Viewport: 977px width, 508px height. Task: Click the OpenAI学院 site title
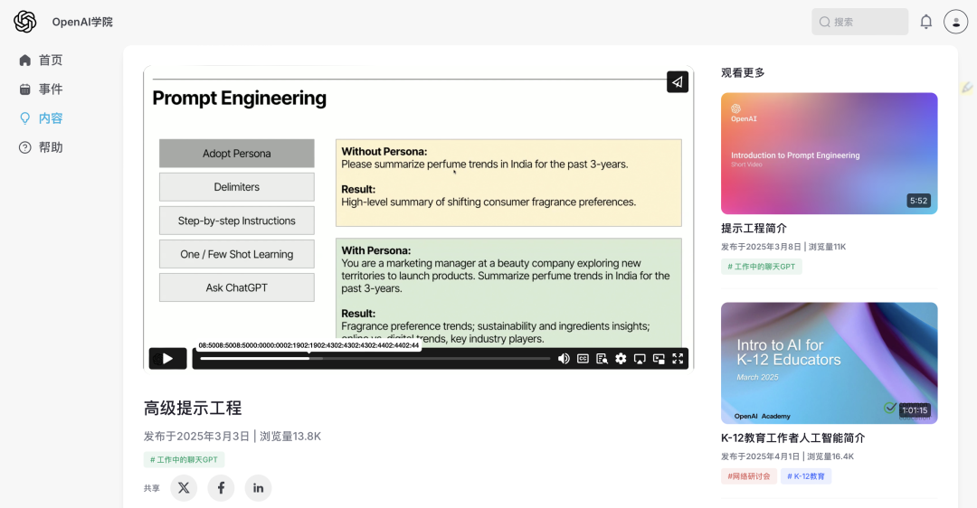pos(82,22)
